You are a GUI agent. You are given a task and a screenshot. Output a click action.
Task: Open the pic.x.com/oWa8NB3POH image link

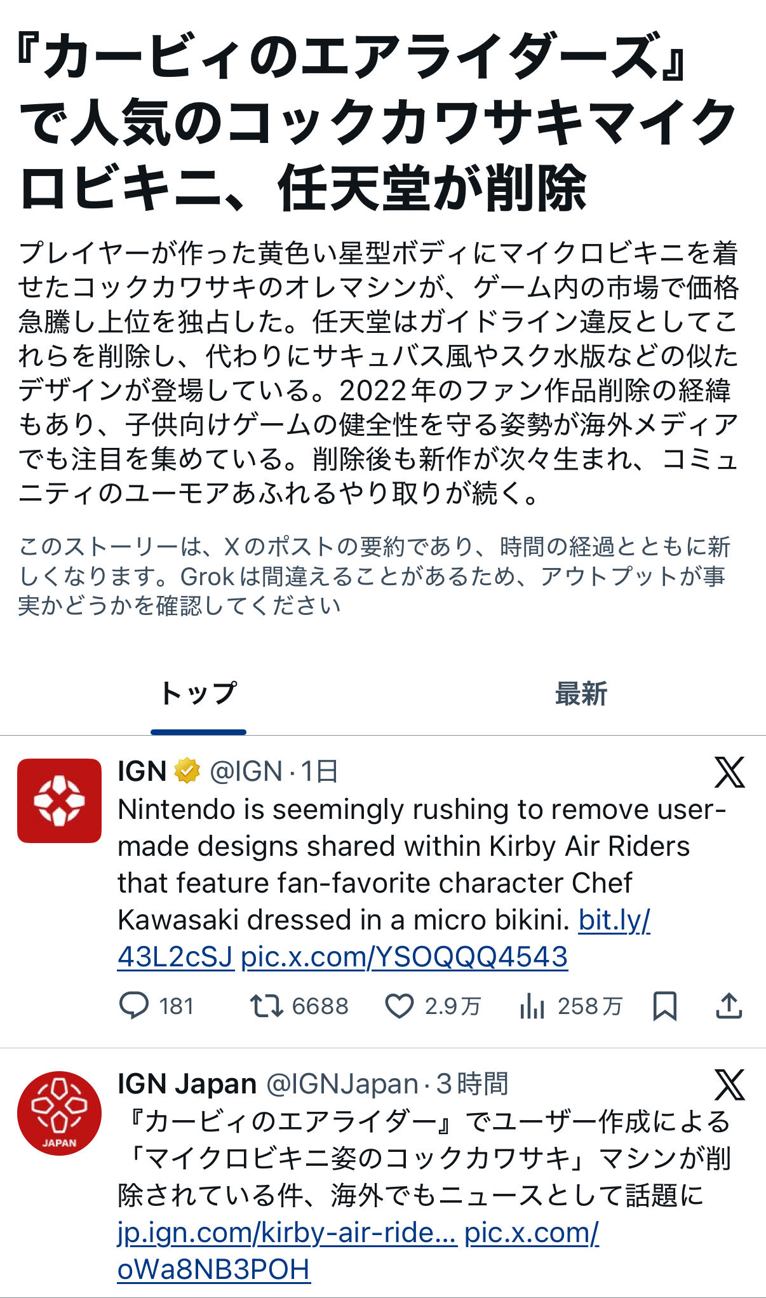coord(532,1233)
